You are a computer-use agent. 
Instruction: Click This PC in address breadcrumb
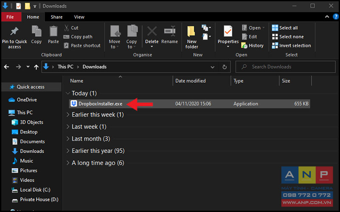pos(65,67)
